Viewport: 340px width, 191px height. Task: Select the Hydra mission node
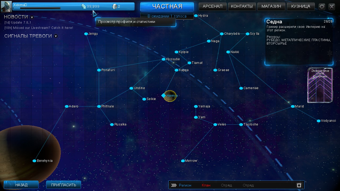point(196,16)
